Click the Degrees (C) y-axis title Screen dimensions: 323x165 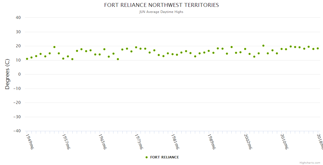coord(7,74)
